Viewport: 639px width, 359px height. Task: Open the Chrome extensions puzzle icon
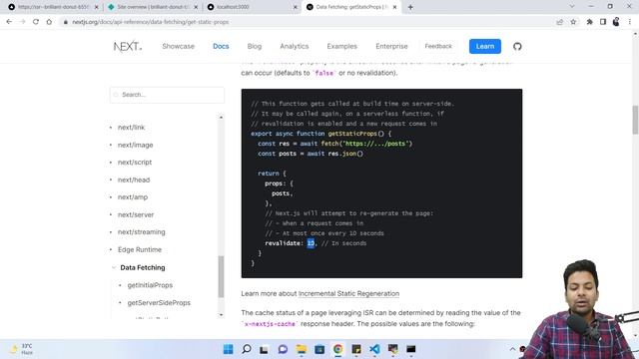tap(589, 22)
